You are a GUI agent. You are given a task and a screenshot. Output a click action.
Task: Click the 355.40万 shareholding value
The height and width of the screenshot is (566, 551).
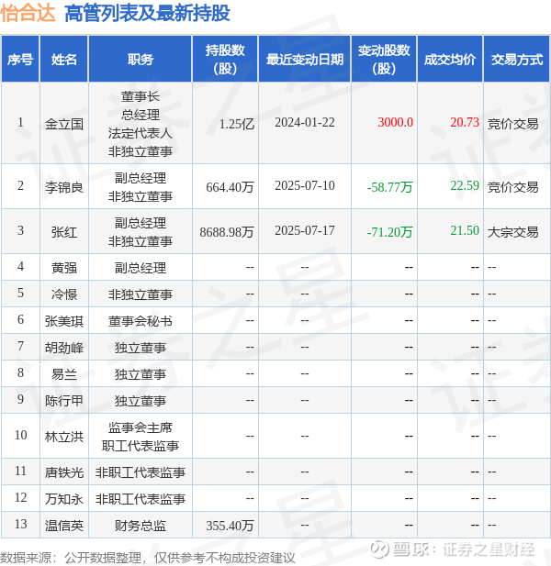(230, 526)
